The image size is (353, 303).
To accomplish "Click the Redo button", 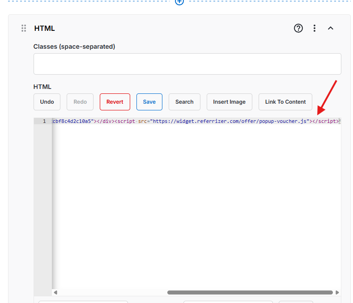I will click(x=80, y=102).
